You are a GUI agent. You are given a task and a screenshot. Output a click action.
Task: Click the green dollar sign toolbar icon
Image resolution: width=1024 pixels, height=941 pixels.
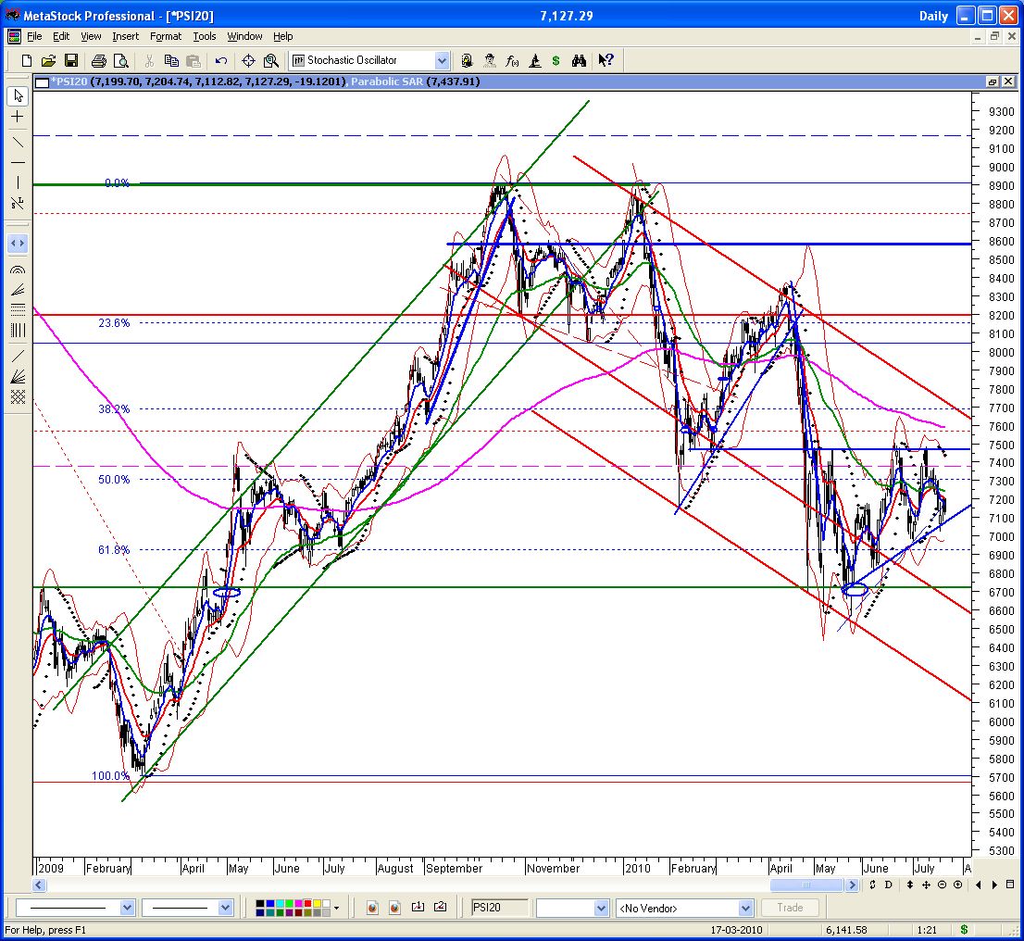556,61
